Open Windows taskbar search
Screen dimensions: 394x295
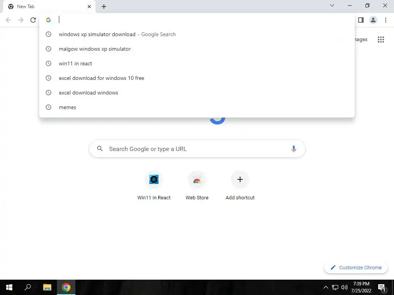click(28, 287)
